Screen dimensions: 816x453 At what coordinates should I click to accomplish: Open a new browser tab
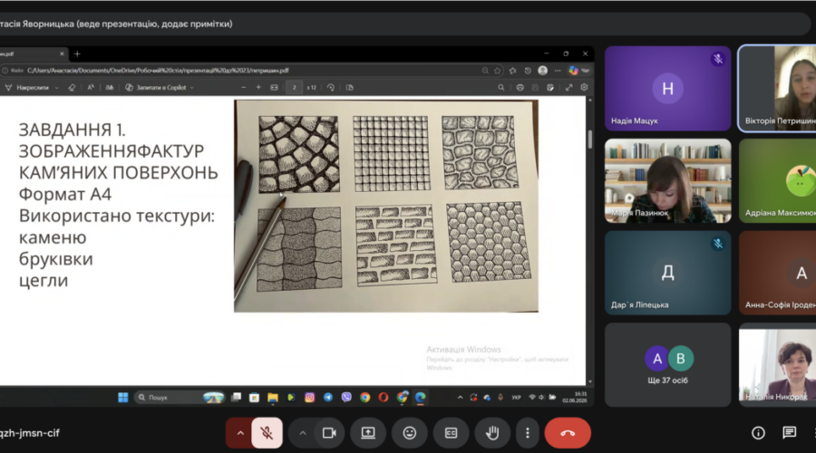[x=77, y=53]
